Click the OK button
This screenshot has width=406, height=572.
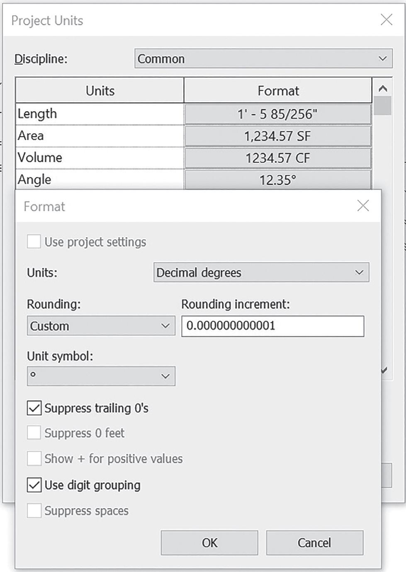click(209, 543)
